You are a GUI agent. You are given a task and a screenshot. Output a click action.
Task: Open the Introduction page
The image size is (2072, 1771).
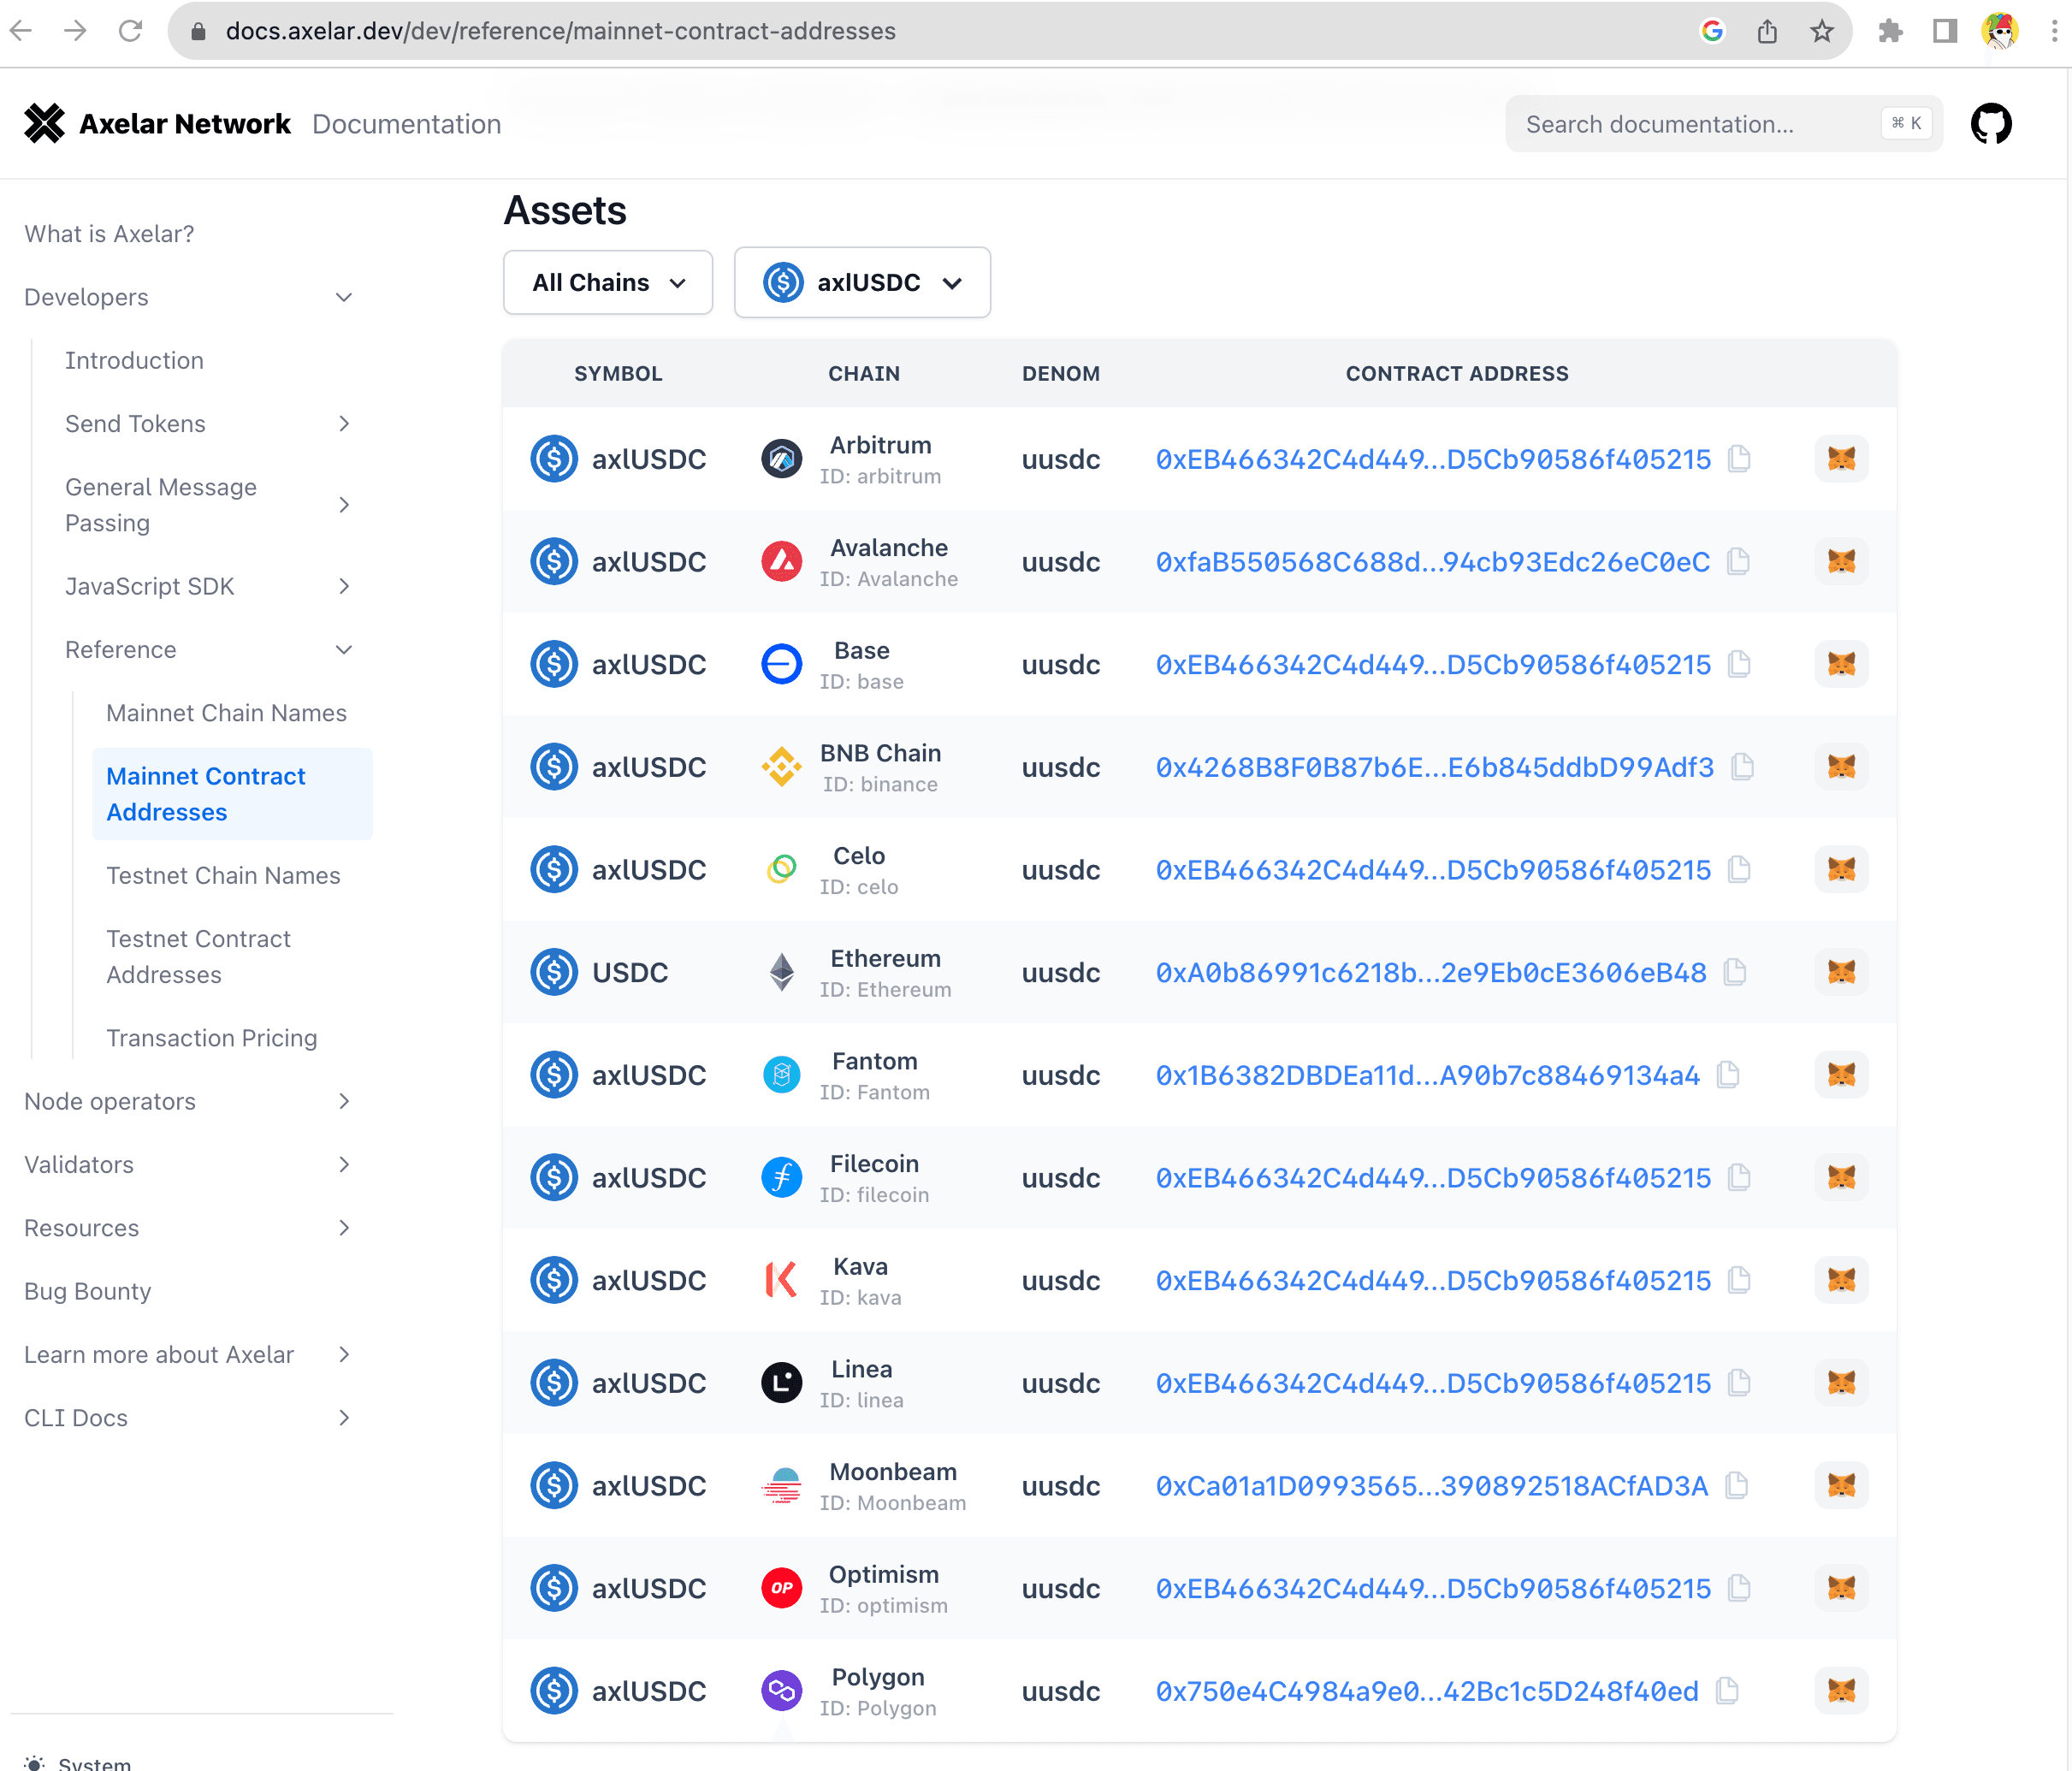click(x=134, y=361)
